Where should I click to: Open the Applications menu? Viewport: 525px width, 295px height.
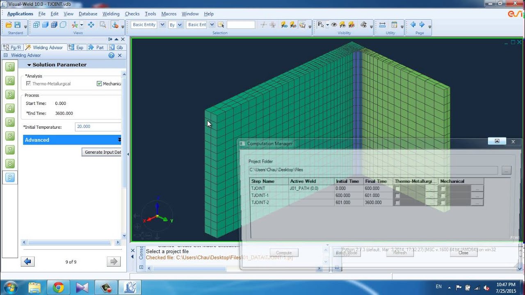(20, 14)
